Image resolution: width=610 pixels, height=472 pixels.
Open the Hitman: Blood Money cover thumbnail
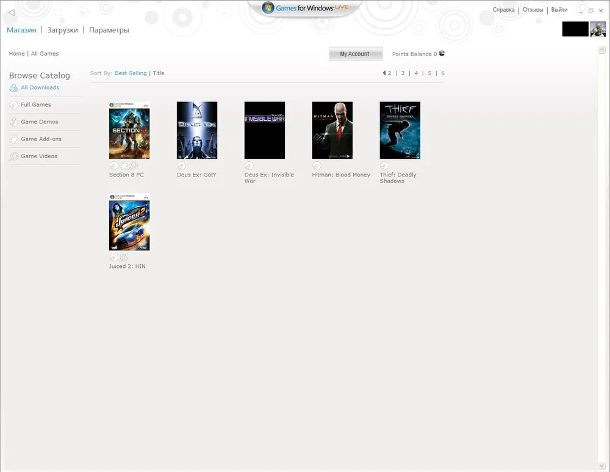coord(332,130)
